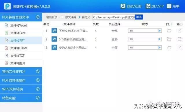
Task: Select 文件转Word in the sidebar
Action: pyautogui.click(x=21, y=25)
